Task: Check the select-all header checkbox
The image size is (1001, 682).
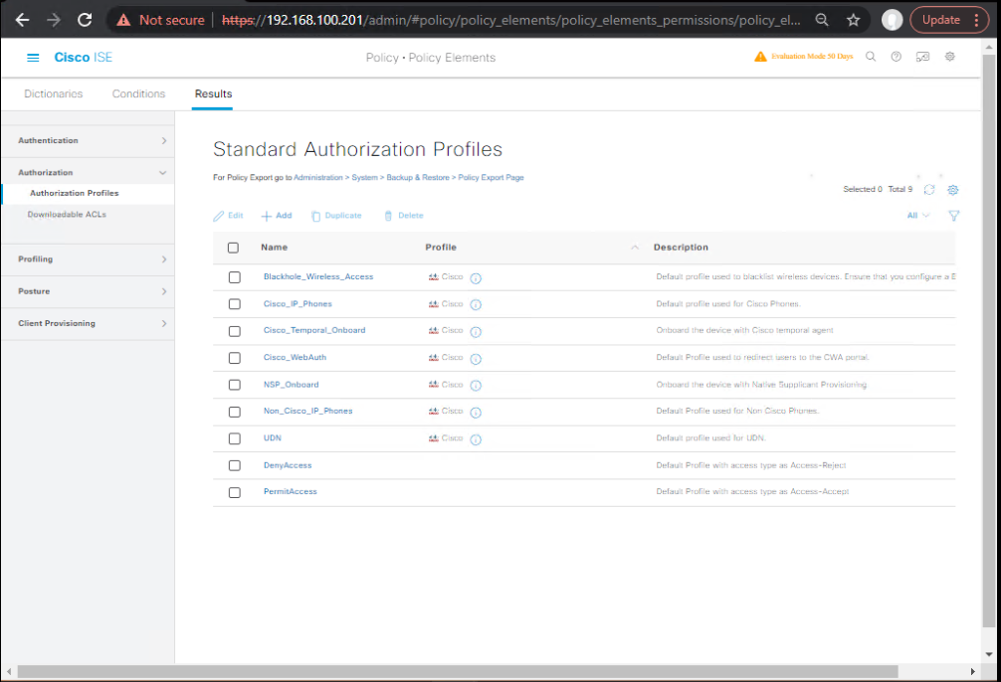Action: tap(233, 248)
